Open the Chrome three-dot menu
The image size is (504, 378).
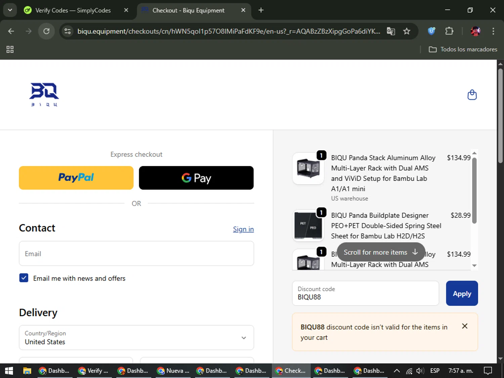(493, 31)
